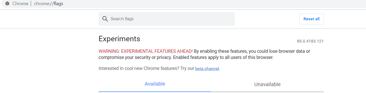
Task: Click the Chrome site info icon
Action: pyautogui.click(x=7, y=4)
